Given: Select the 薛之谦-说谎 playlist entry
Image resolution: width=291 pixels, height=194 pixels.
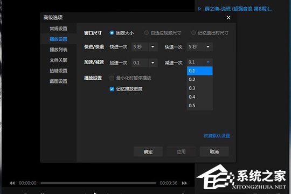Looking at the screenshot, I should click(x=239, y=9).
